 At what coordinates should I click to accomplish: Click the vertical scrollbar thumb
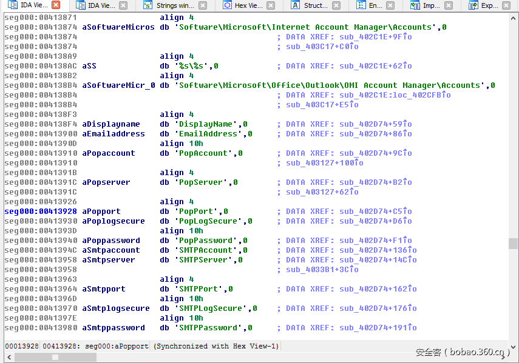coord(514,244)
